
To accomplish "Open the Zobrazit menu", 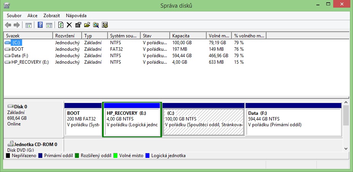I will click(51, 16).
